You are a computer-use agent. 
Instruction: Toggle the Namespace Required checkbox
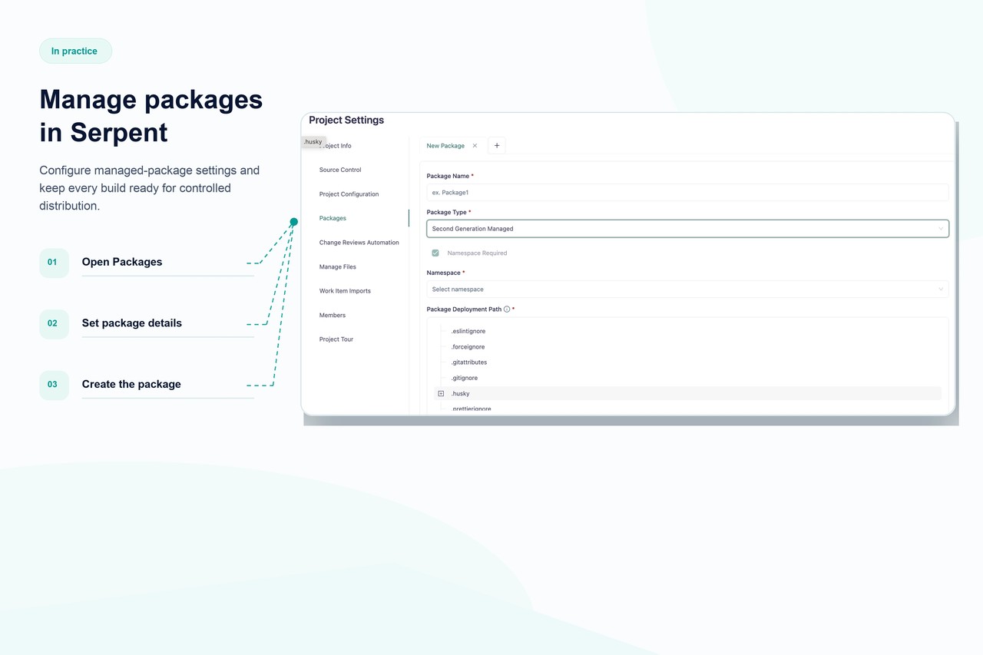pos(435,253)
